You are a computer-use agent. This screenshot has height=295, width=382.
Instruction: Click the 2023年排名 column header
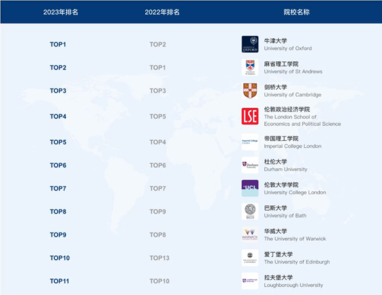pos(60,12)
